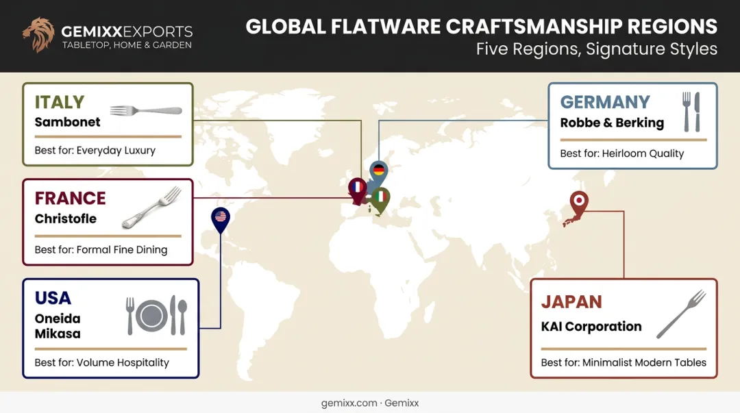Click 'Best for: Volume Hospitality' text
740x413 pixels.
[x=102, y=362]
